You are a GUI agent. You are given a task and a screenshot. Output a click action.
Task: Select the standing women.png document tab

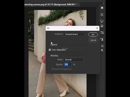coord(50,4)
